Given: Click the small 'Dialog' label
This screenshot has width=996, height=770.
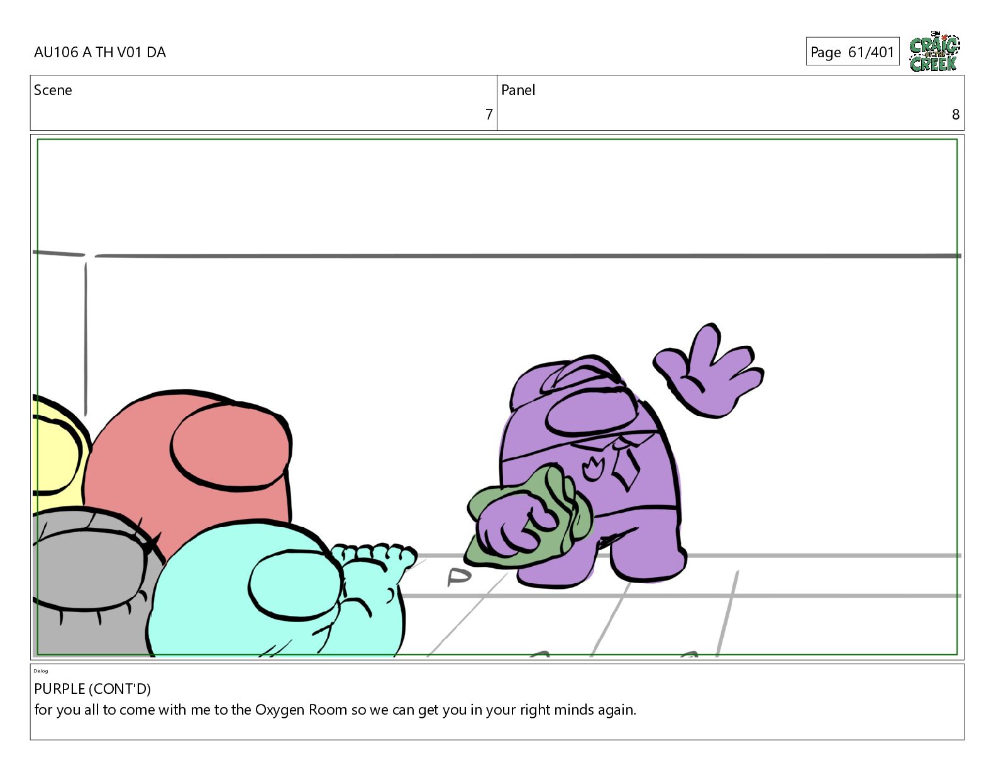Looking at the screenshot, I should [x=41, y=671].
